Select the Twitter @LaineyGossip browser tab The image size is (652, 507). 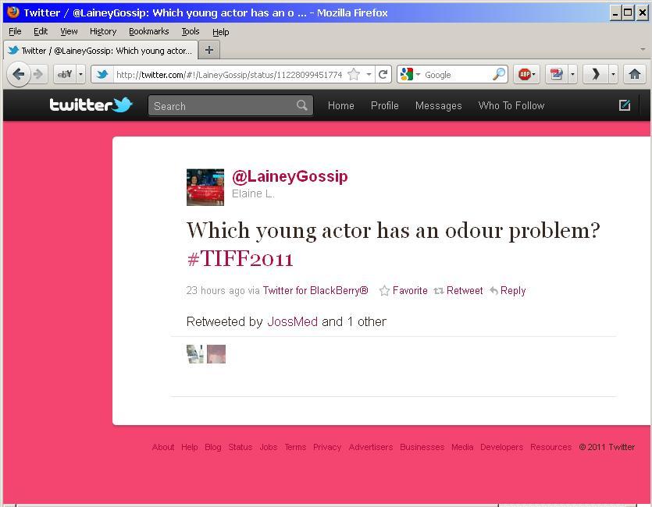[100, 50]
